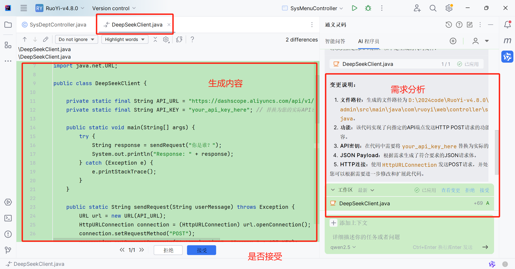Click DeepSeekClient.java in the status bar
The height and width of the screenshot is (269, 515).
click(35, 264)
